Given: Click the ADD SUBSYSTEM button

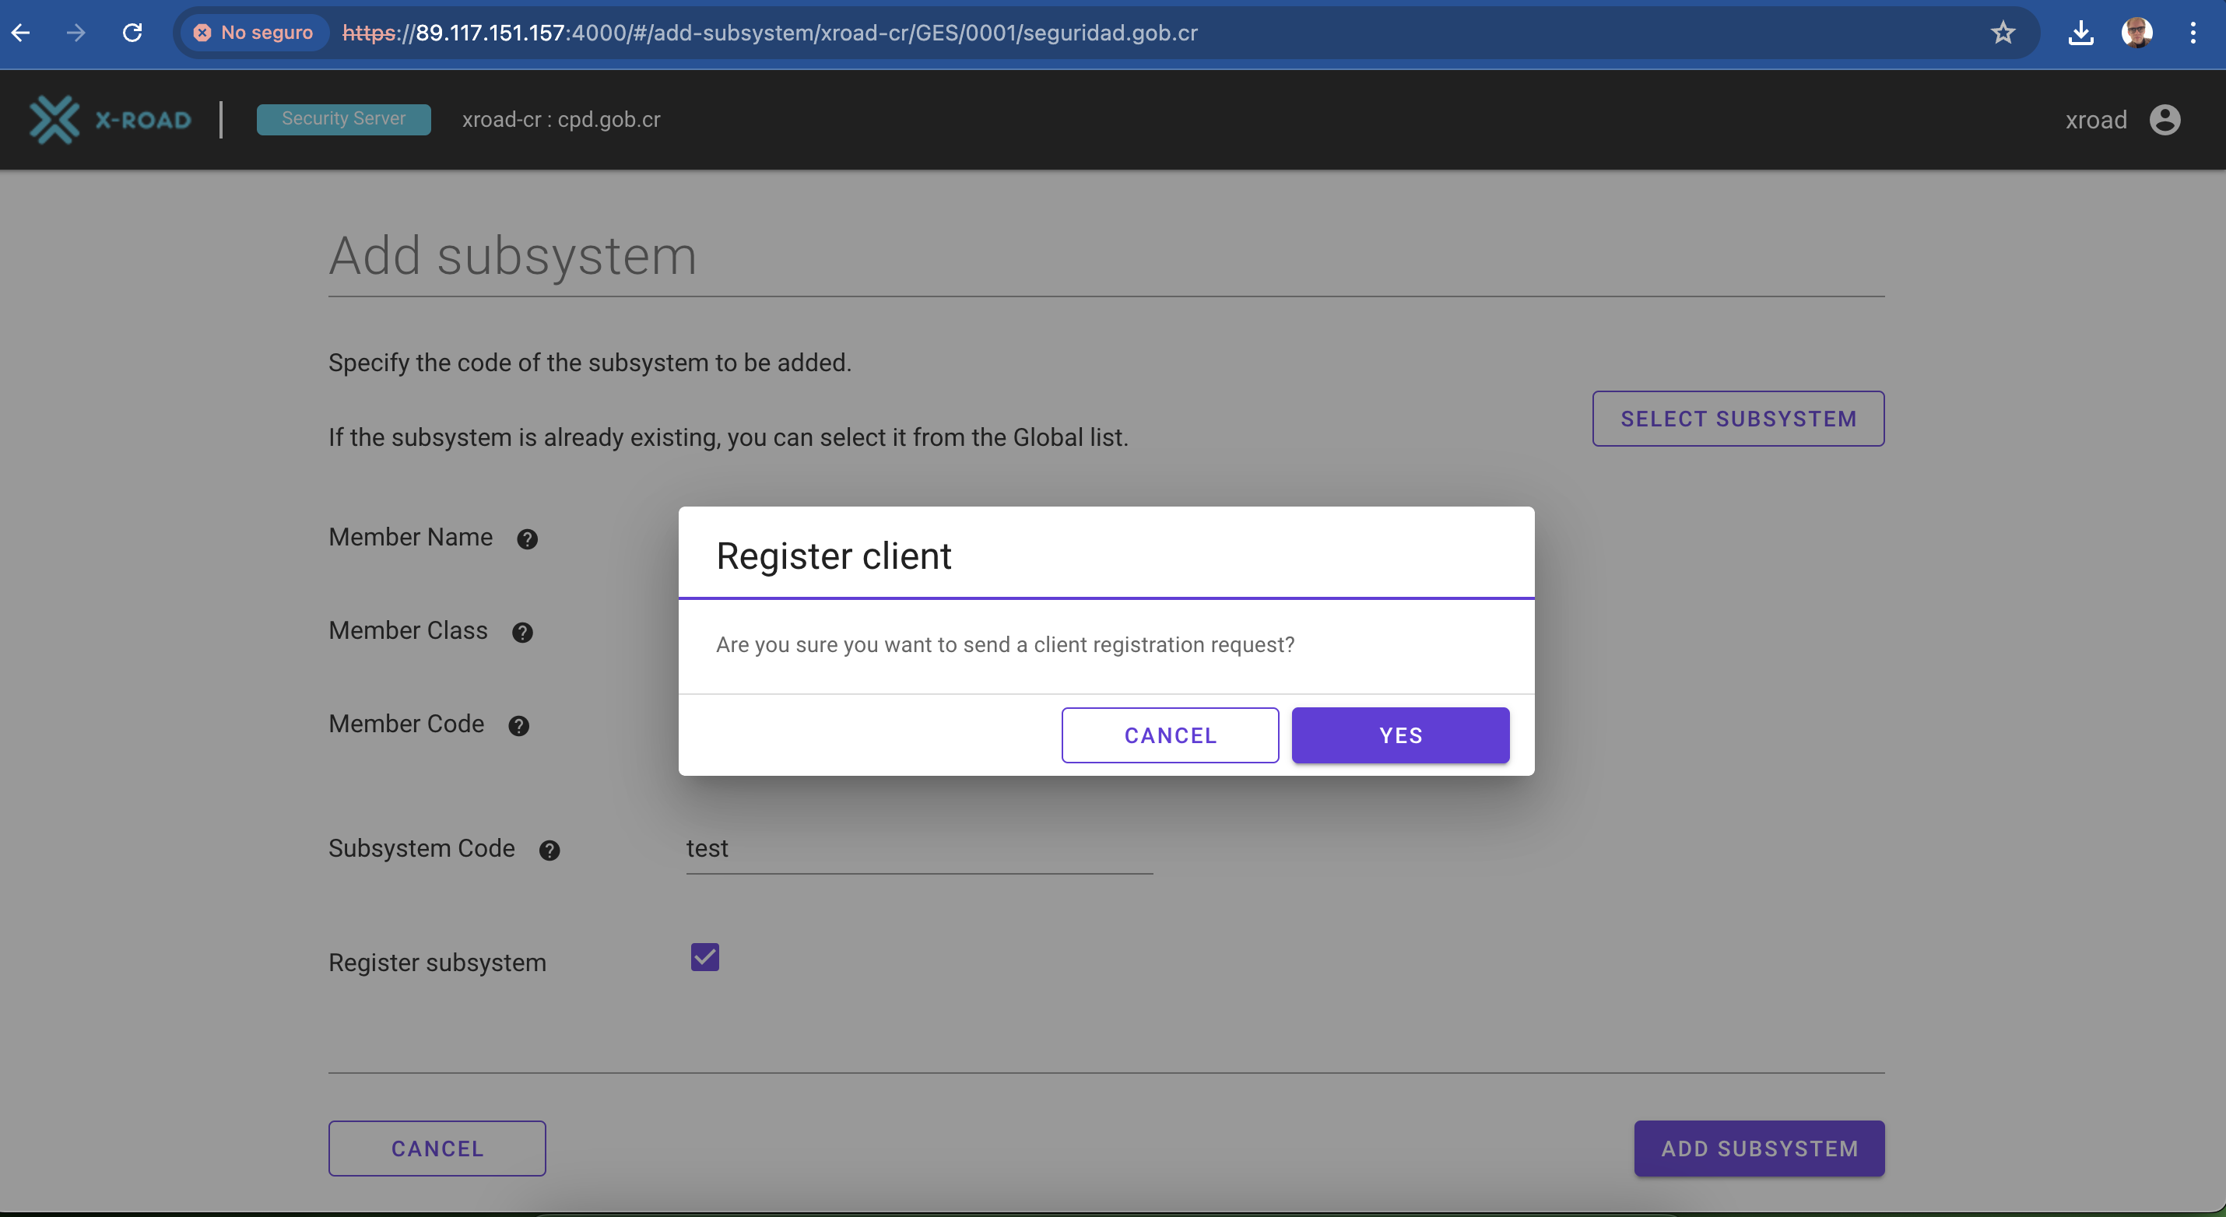Looking at the screenshot, I should [1758, 1148].
